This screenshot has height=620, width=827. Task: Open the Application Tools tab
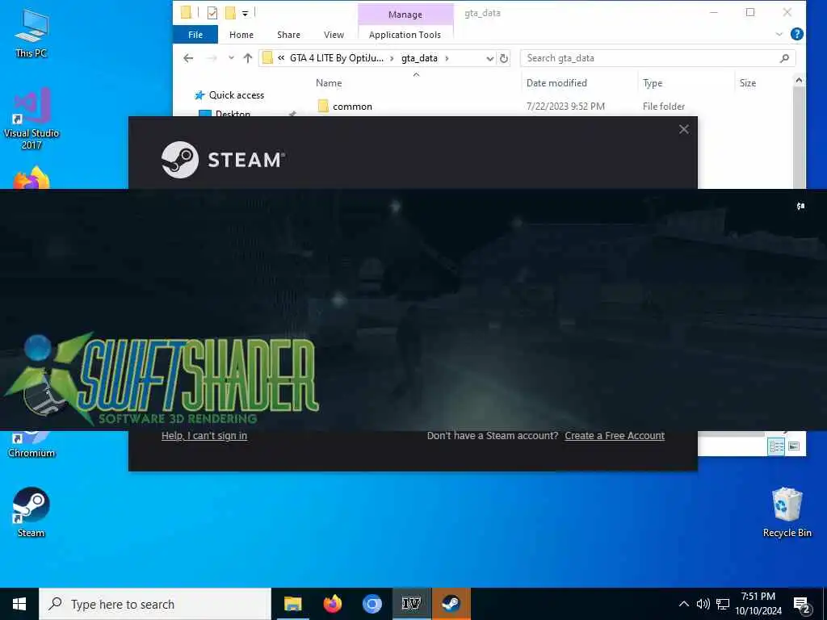405,35
